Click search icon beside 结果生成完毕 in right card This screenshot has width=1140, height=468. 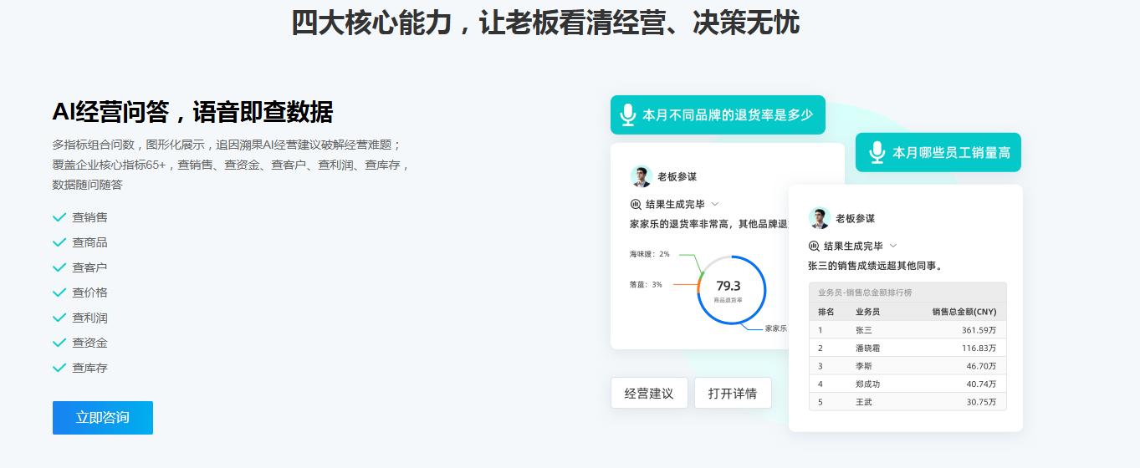pos(814,246)
